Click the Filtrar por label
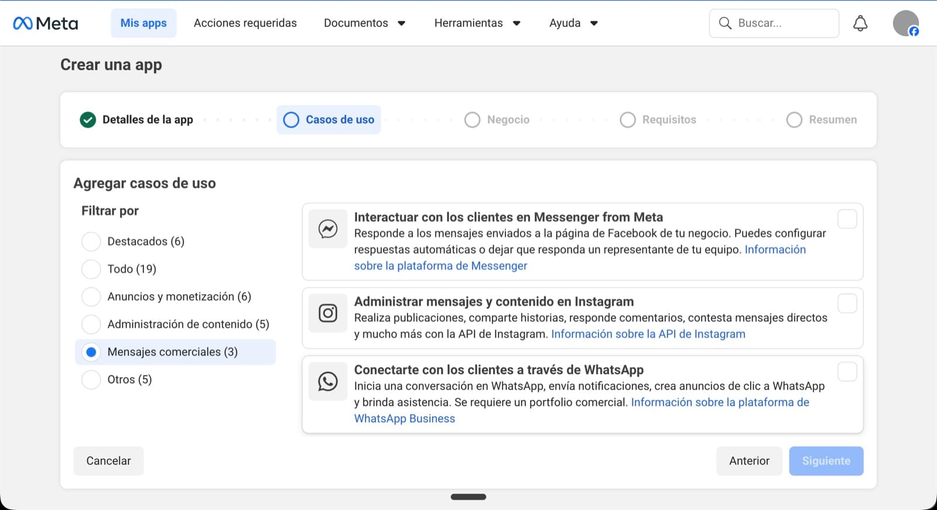The image size is (937, 510). 110,211
